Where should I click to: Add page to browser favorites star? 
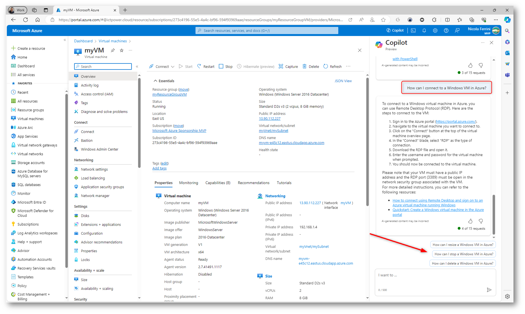[383, 20]
